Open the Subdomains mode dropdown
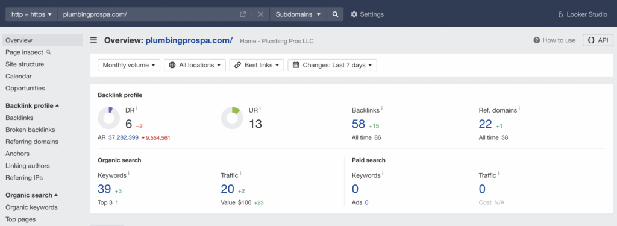 coord(298,14)
